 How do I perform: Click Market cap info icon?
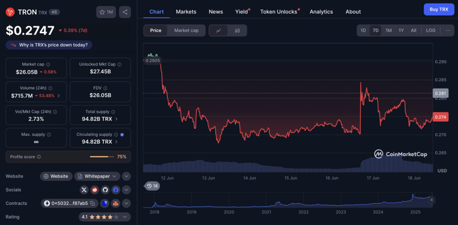pos(48,64)
